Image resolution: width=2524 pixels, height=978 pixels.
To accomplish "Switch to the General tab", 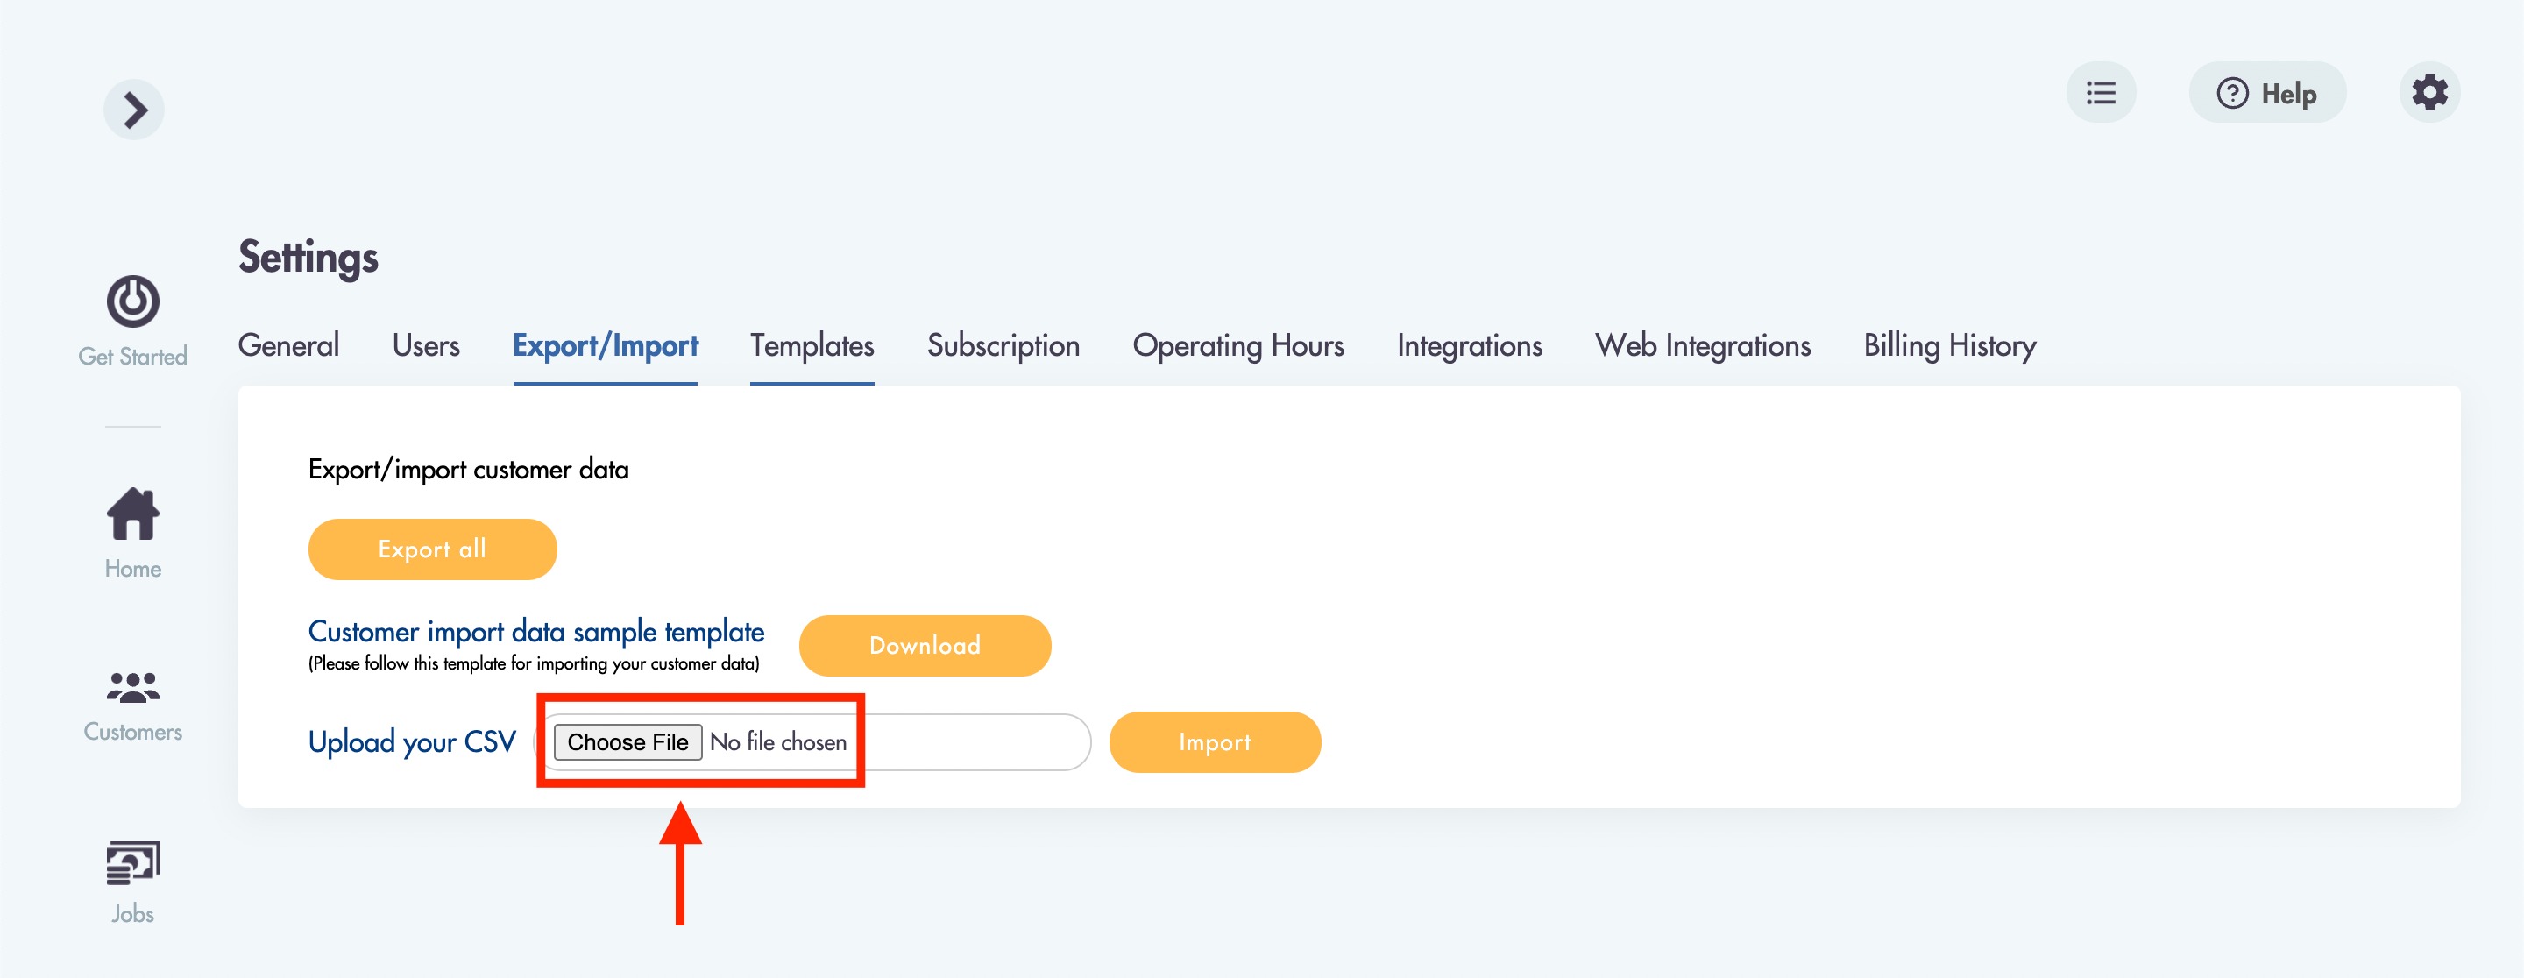I will (289, 346).
